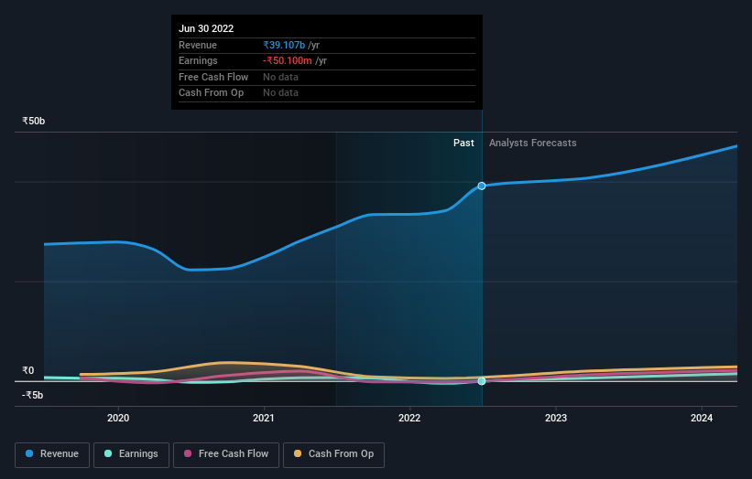This screenshot has width=752, height=479.
Task: Click the ₹0 y-axis label
Action: coord(28,370)
